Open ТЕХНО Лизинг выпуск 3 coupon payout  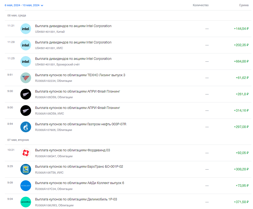[x=128, y=78]
